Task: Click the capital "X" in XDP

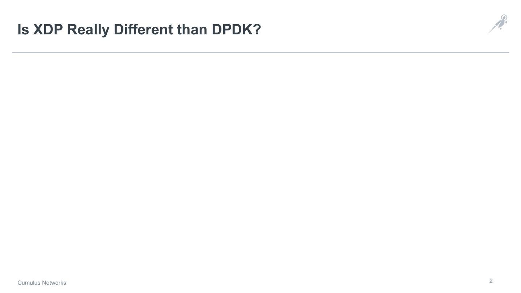Action: [38, 29]
